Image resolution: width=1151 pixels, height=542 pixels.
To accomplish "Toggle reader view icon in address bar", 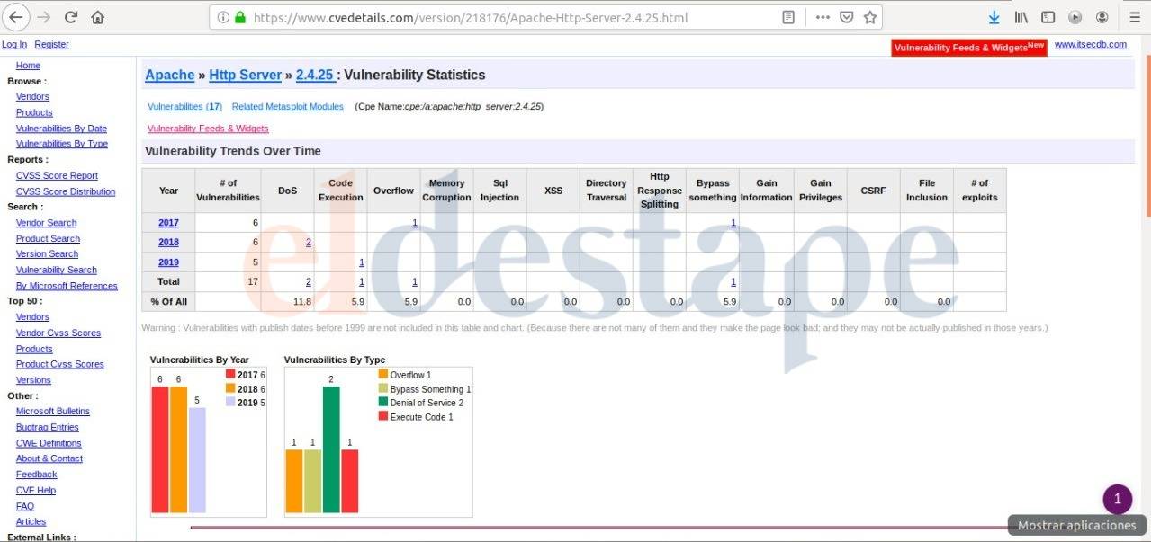I will (x=788, y=17).
